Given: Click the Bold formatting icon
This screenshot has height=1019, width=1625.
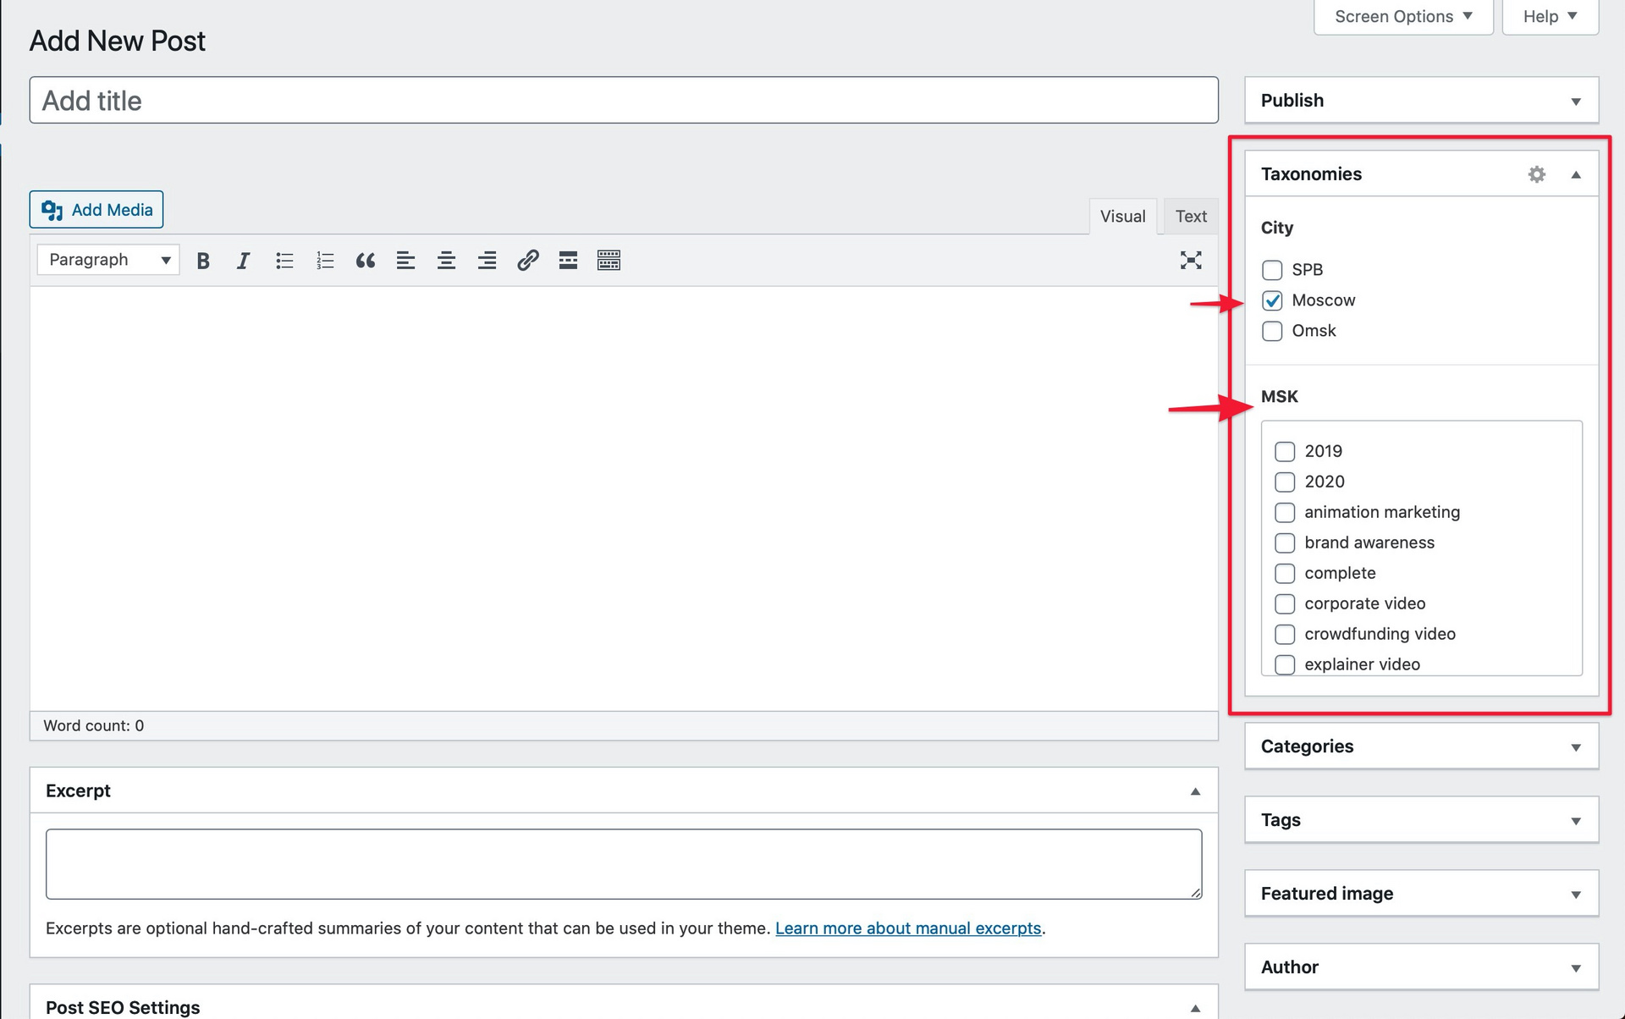Looking at the screenshot, I should pyautogui.click(x=202, y=260).
